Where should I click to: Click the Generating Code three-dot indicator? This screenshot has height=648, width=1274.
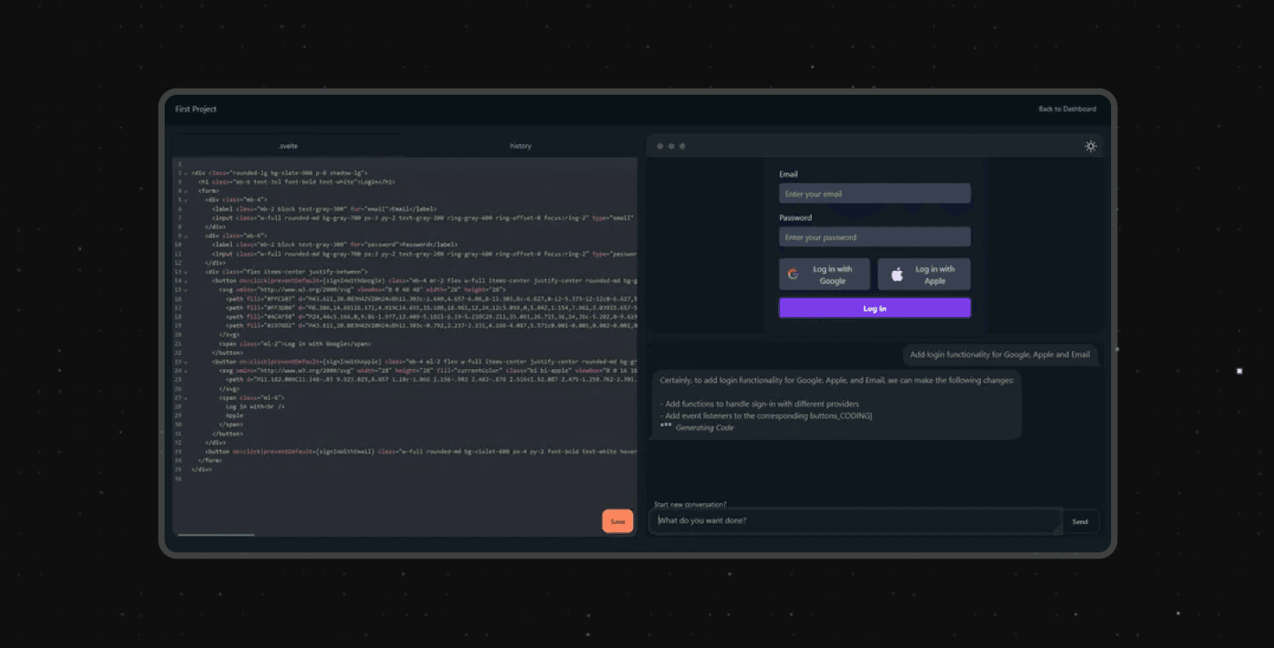(666, 426)
